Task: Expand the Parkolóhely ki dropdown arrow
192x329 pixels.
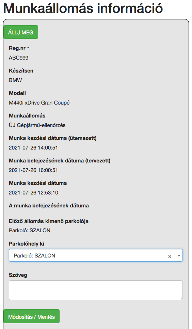Action: 179,255
